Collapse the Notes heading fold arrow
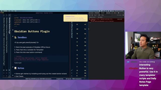Image resolution: width=161 pixels, height=90 pixels. click(x=13, y=67)
